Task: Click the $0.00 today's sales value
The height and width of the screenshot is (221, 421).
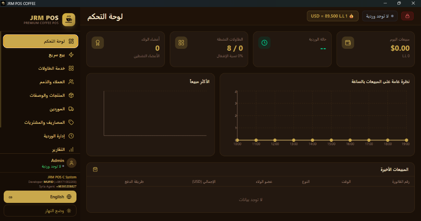Action: 400,48
